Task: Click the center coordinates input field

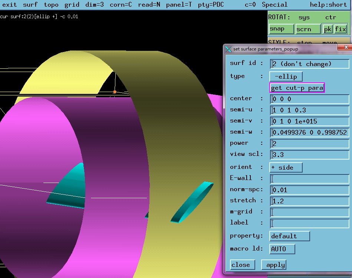Action: (x=310, y=99)
